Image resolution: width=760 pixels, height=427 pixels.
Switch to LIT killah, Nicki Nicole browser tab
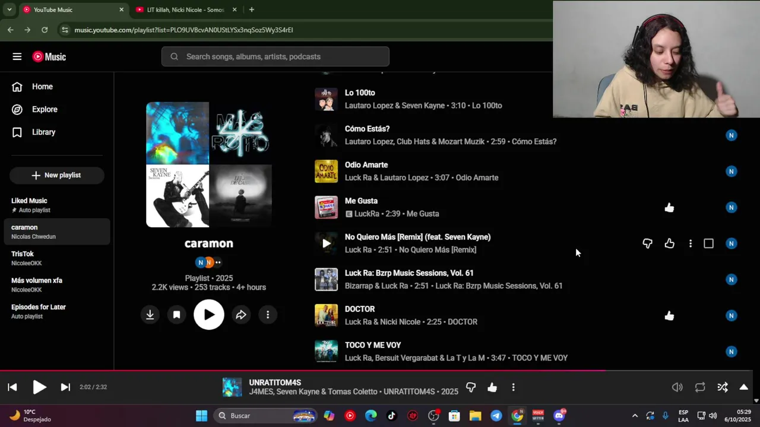click(x=186, y=9)
